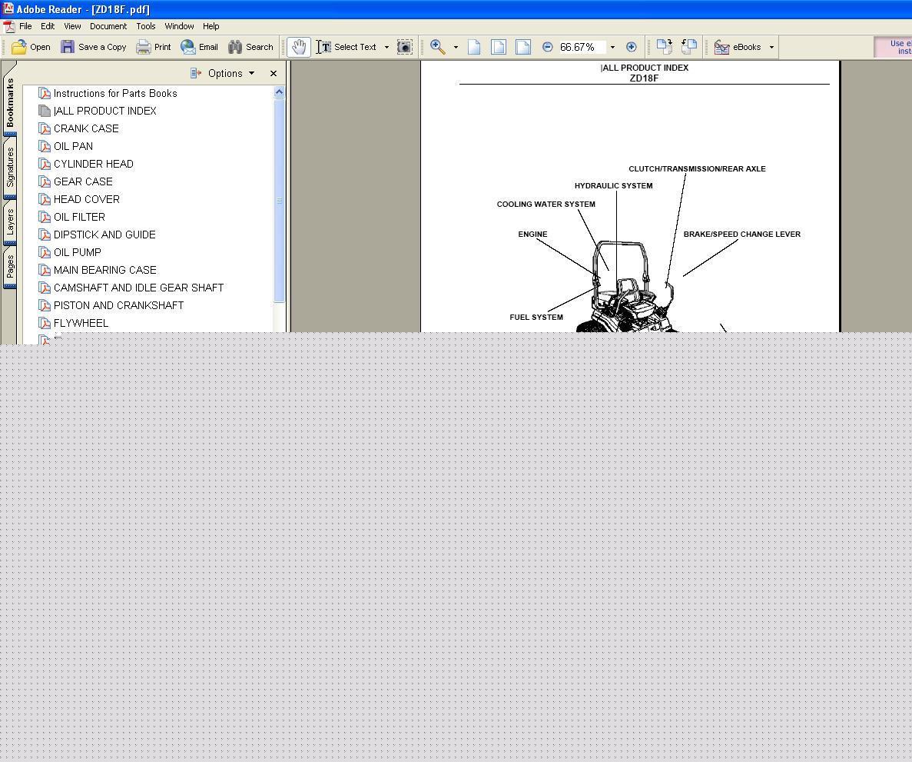The width and height of the screenshot is (912, 762).
Task: Click Save a Copy in toolbar
Action: (94, 47)
